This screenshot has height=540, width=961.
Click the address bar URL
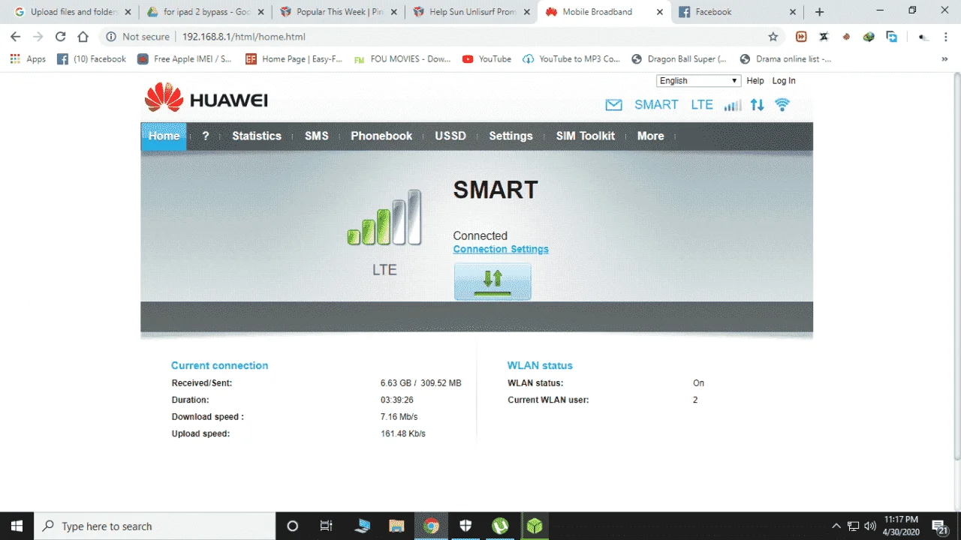pos(243,37)
